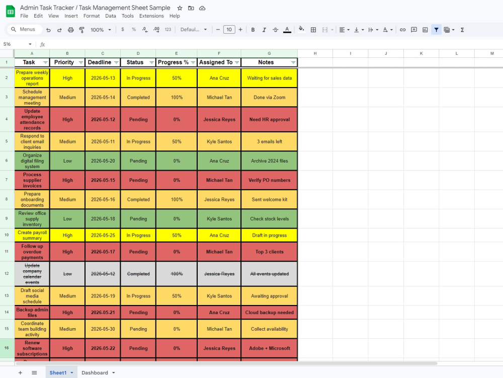503x378 pixels.
Task: Open more number formats 123
Action: click(168, 30)
